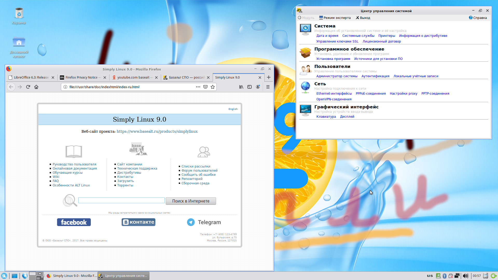
Task: Open page actions three-dot menu
Action: pyautogui.click(x=198, y=87)
